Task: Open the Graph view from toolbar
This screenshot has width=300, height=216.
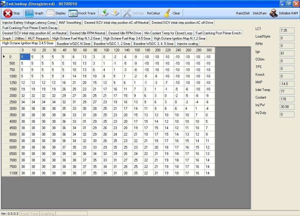Action: (x=29, y=13)
